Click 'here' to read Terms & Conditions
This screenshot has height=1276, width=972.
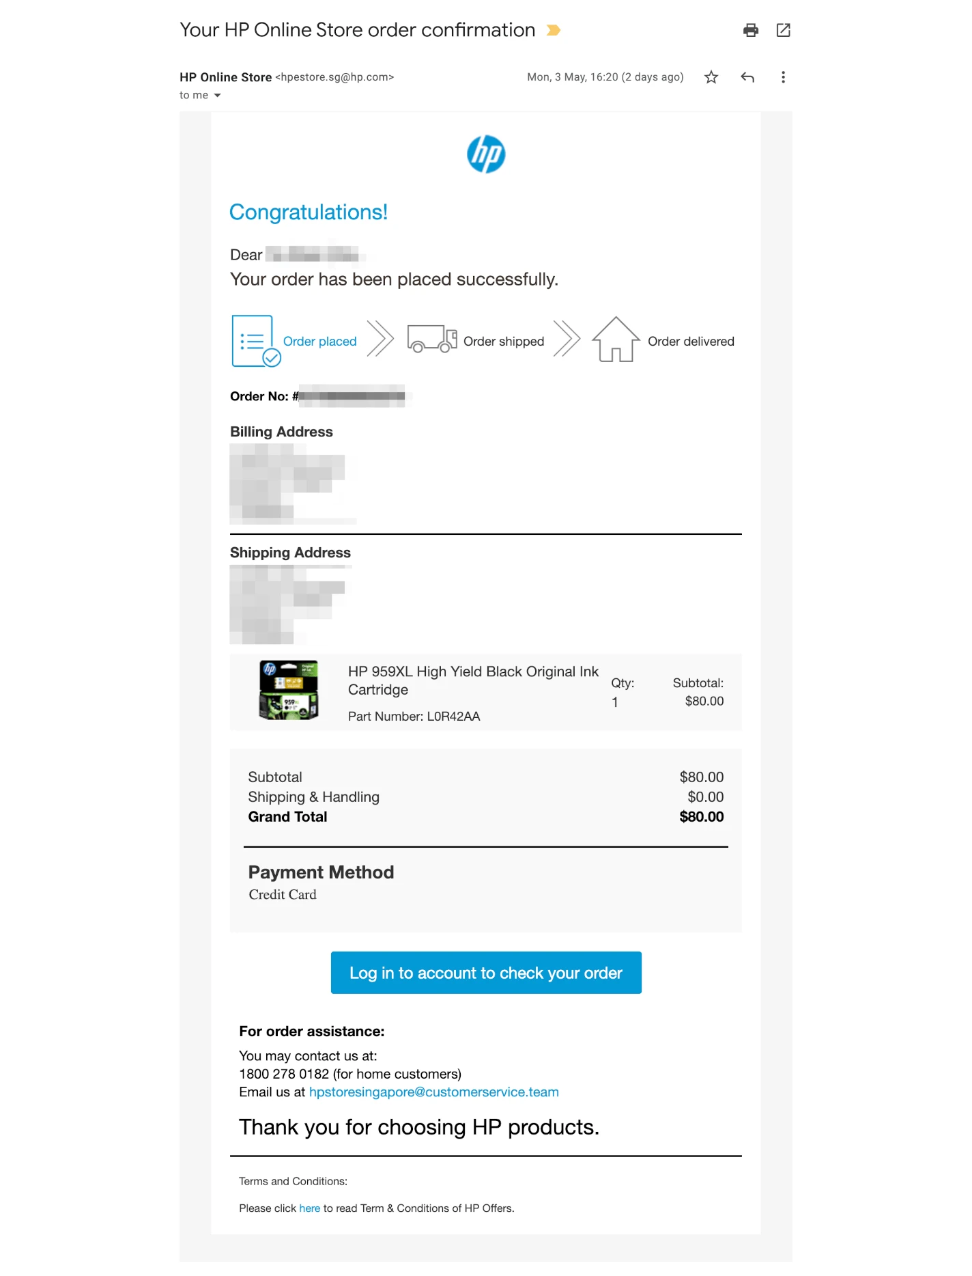click(310, 1208)
